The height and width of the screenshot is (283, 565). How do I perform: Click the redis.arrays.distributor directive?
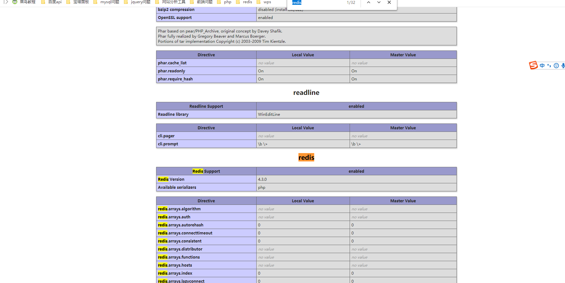click(180, 249)
